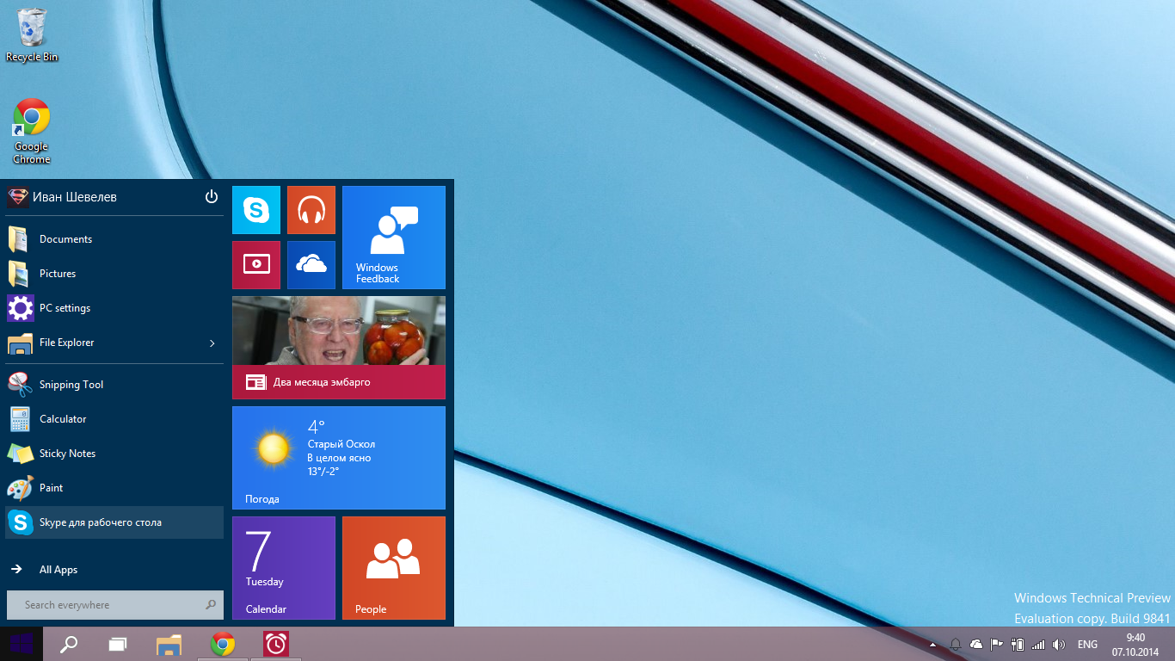This screenshot has height=661, width=1175.
Task: Click the Search everywhere input box
Action: coord(108,605)
